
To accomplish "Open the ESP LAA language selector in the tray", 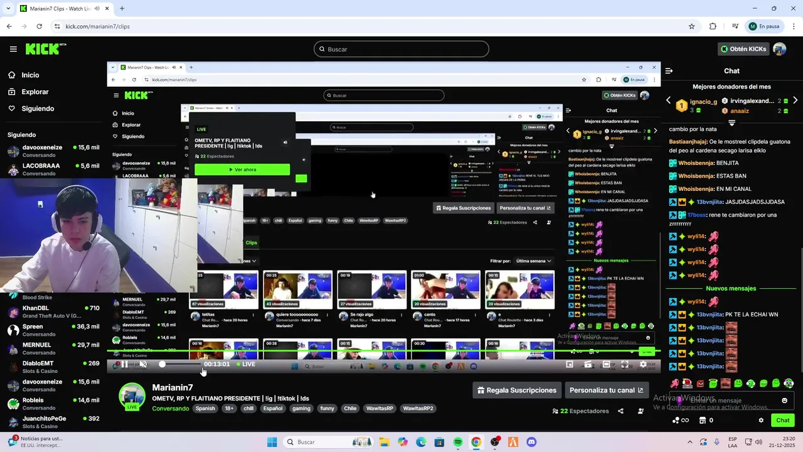I will 733,442.
